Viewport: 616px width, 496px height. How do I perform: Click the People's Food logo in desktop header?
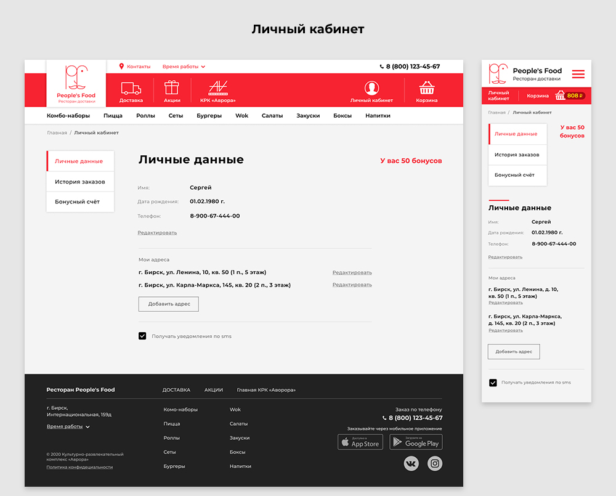(76, 83)
